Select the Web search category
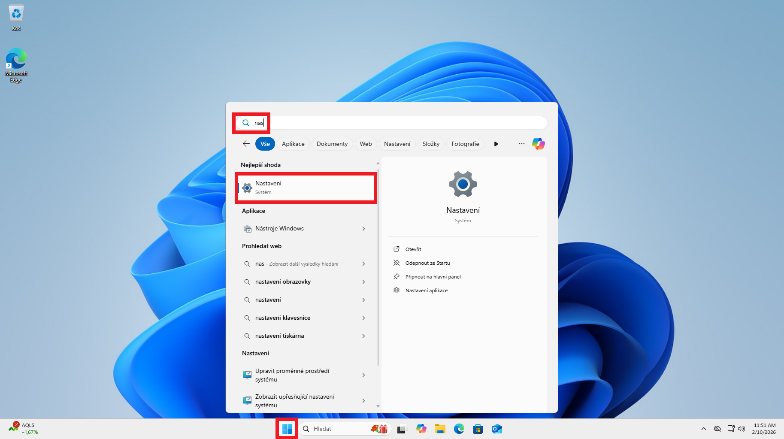784x439 pixels. [366, 144]
